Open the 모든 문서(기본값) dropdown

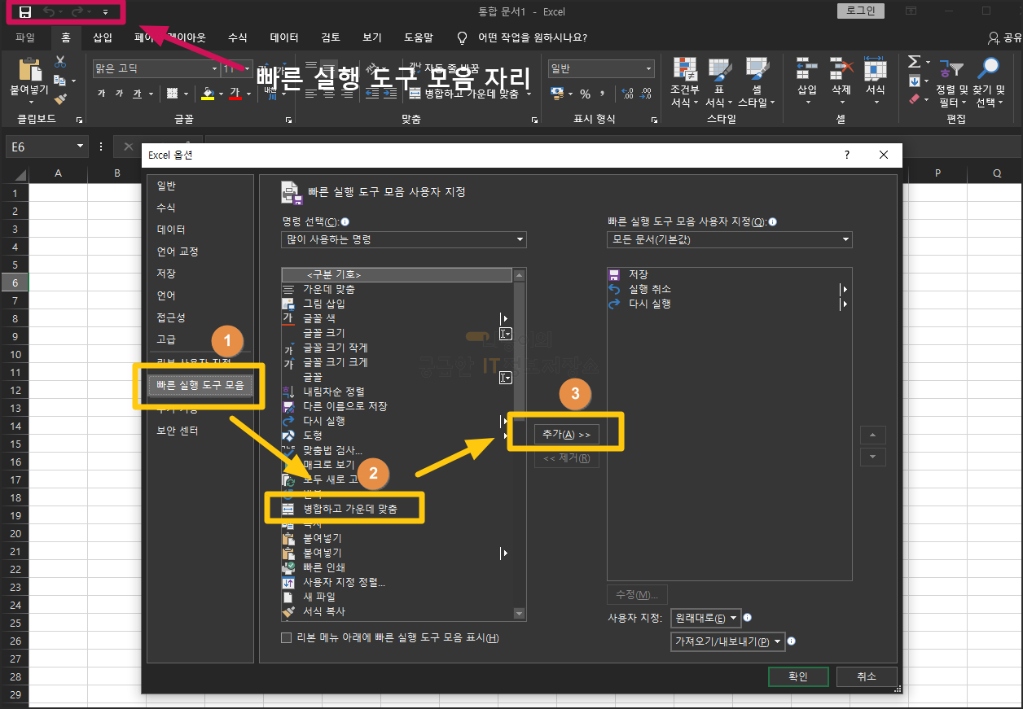730,239
